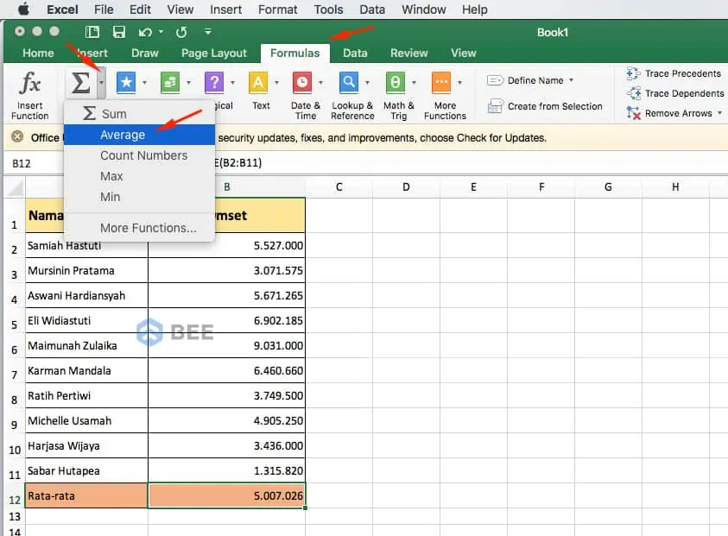Click Remove Arrows
Viewport: 728px width, 536px height.
[669, 113]
